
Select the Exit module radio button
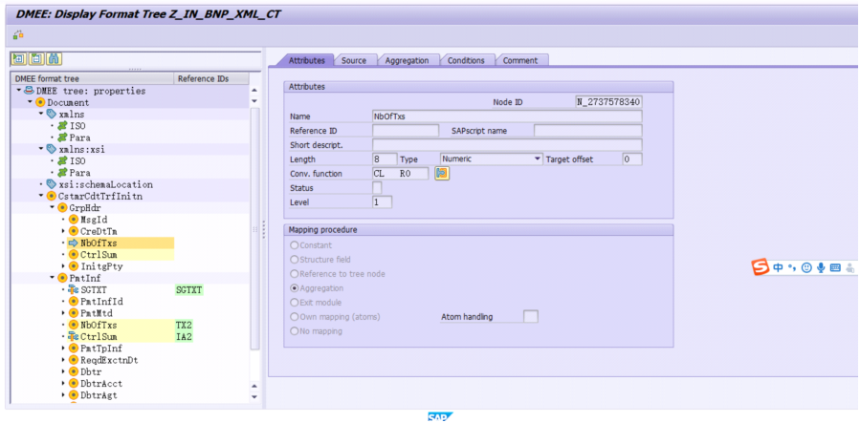click(295, 302)
